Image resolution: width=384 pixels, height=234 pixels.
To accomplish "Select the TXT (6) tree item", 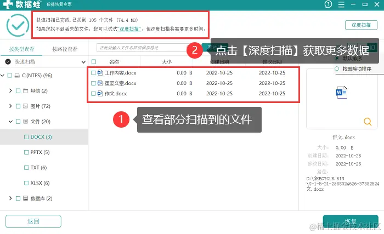I will point(38,168).
